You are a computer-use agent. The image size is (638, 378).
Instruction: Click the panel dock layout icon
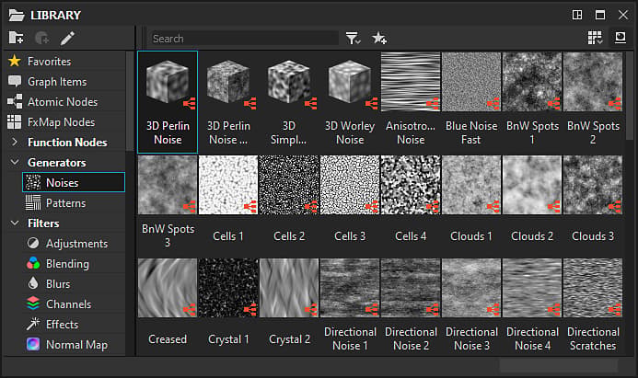[577, 15]
